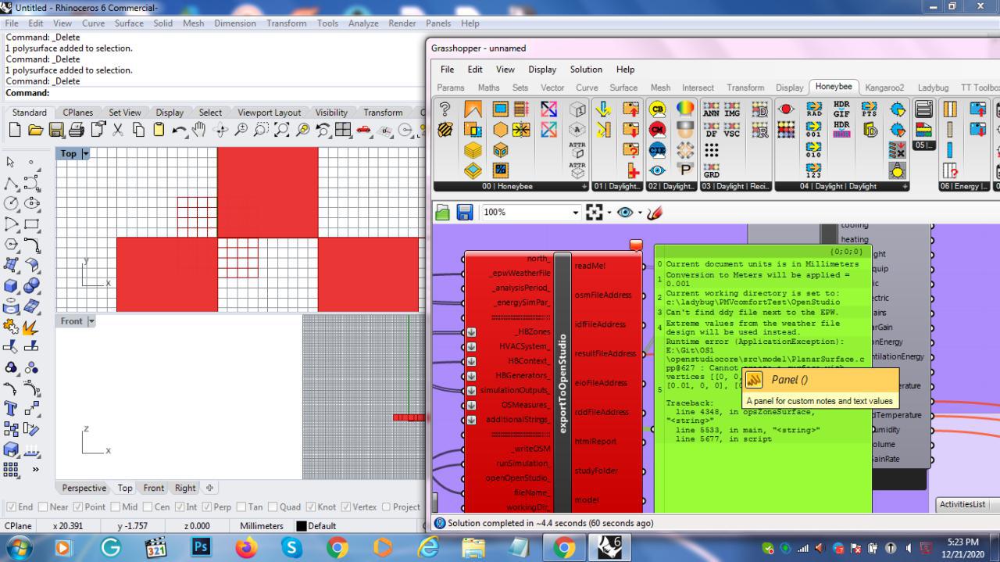Click the Zoom Extents icon in Grasshopper canvas toolbar
Screen dimensions: 1000x562
tap(595, 212)
